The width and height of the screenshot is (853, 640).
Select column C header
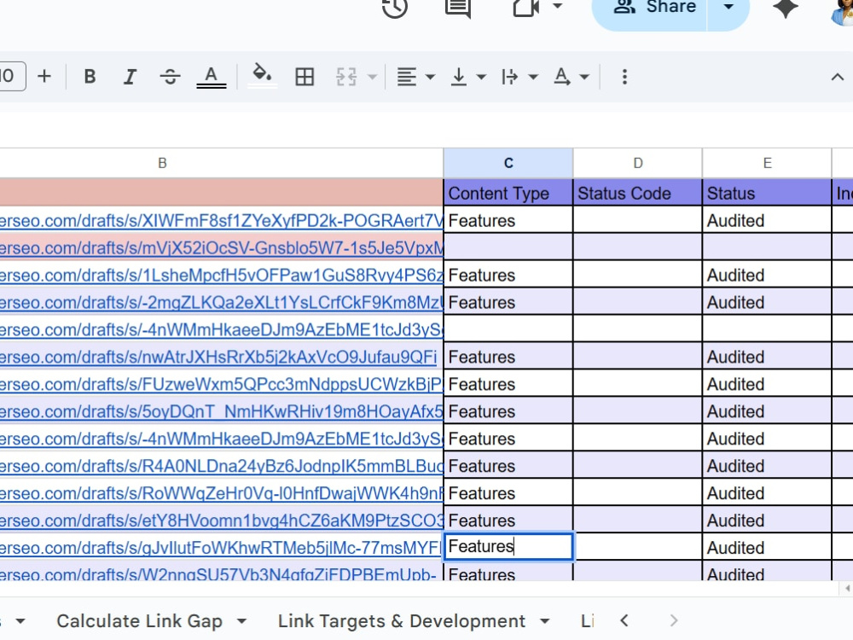click(x=508, y=163)
